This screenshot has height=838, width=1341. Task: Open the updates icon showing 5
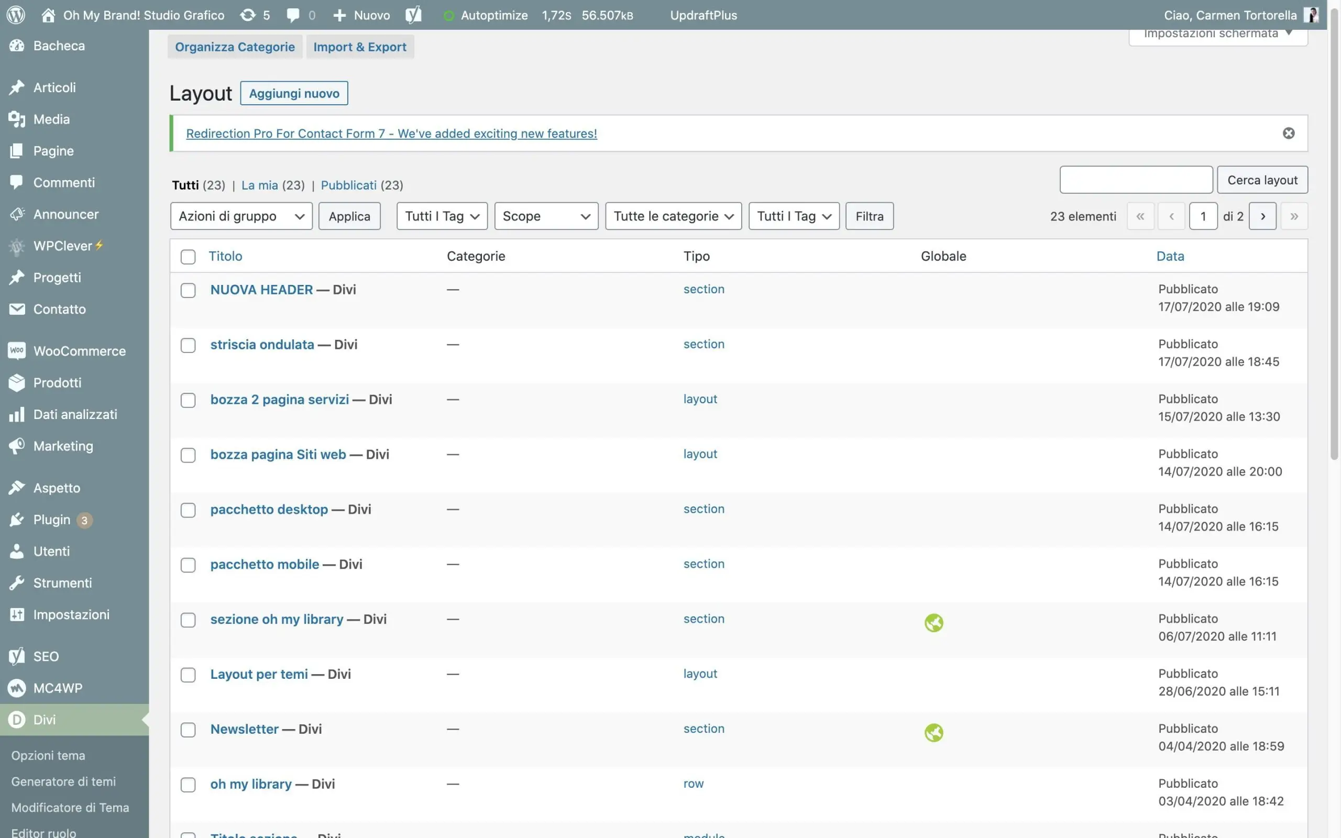(255, 15)
